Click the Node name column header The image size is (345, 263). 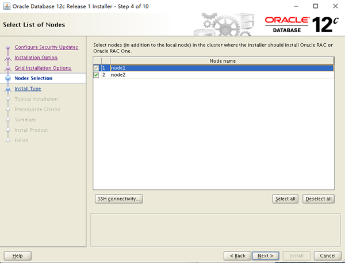point(222,61)
